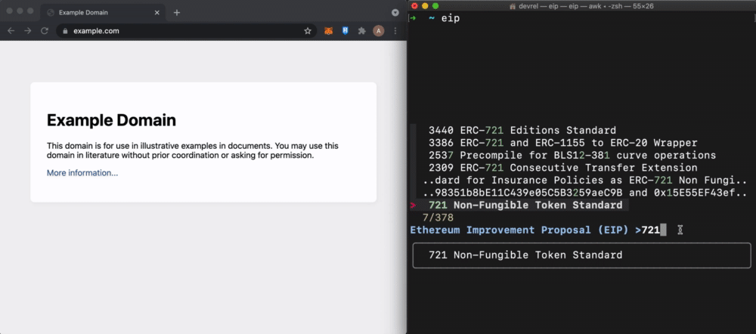
Task: Click the preview box showing 721 standard
Action: click(x=582, y=255)
